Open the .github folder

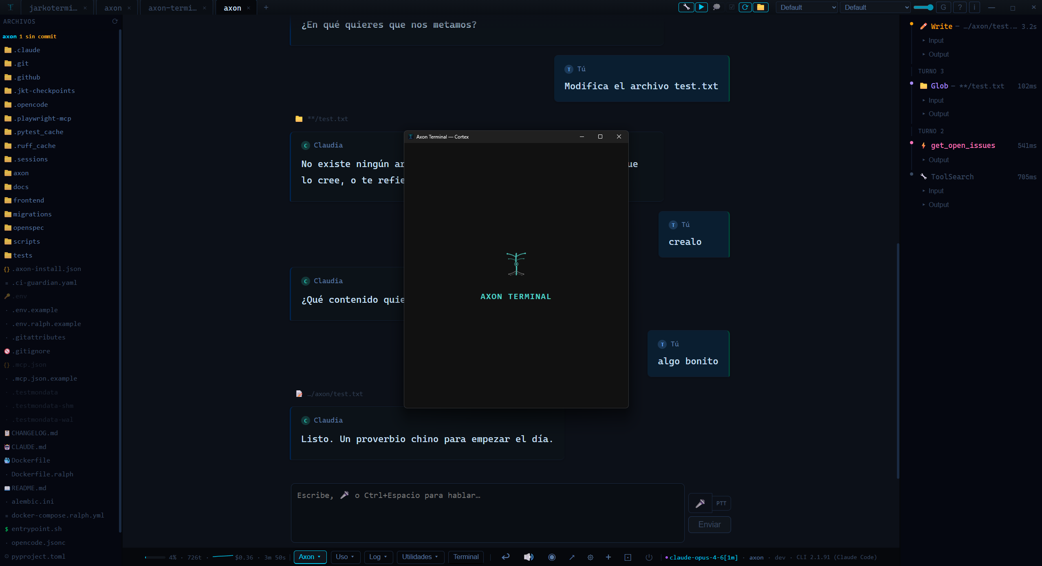pos(22,77)
